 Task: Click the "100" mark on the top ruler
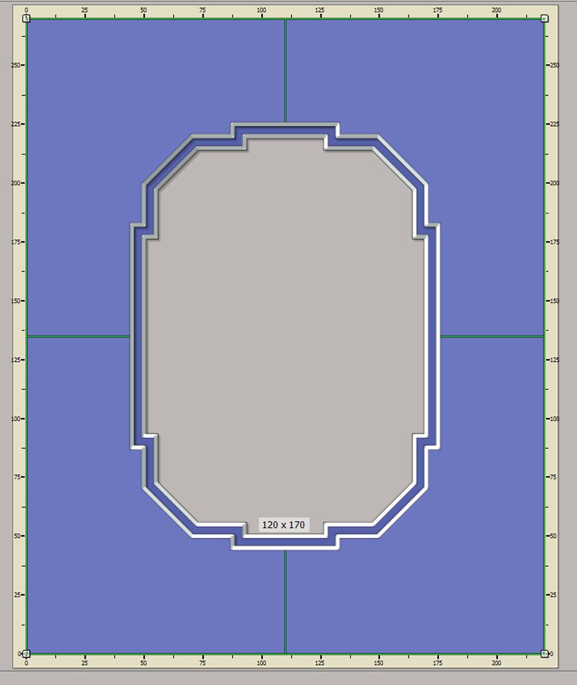pyautogui.click(x=261, y=10)
